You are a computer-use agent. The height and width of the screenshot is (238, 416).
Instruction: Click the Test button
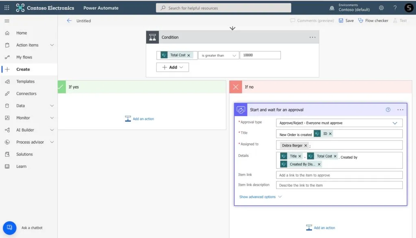click(x=400, y=20)
